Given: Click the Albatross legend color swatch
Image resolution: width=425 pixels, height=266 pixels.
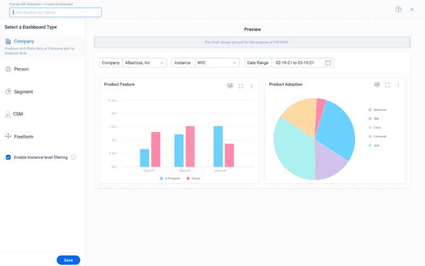Looking at the screenshot, I should [370, 110].
